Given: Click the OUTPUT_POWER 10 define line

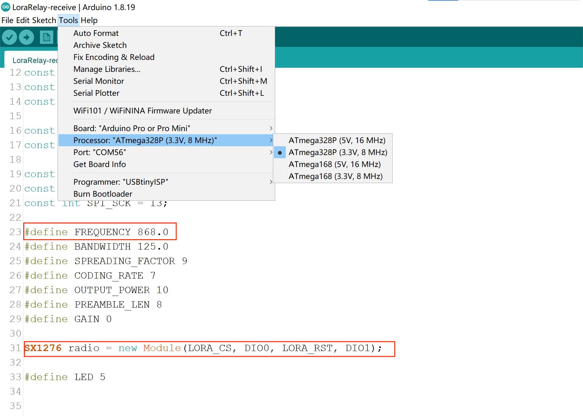Looking at the screenshot, I should [x=96, y=290].
